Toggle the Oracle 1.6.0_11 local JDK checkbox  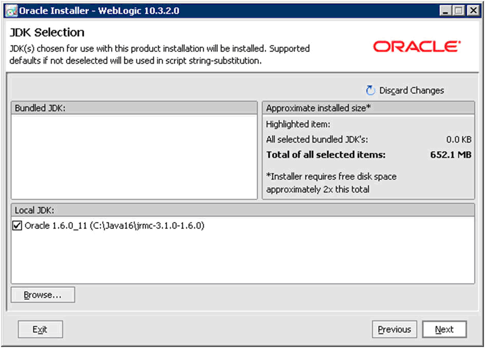click(17, 225)
